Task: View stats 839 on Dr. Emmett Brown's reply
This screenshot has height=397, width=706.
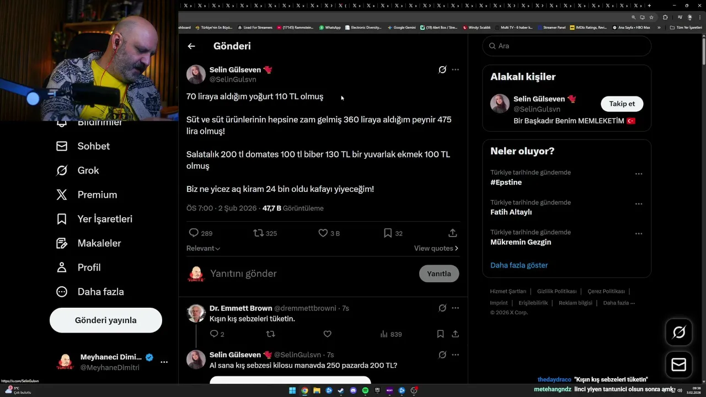Action: tap(391, 334)
